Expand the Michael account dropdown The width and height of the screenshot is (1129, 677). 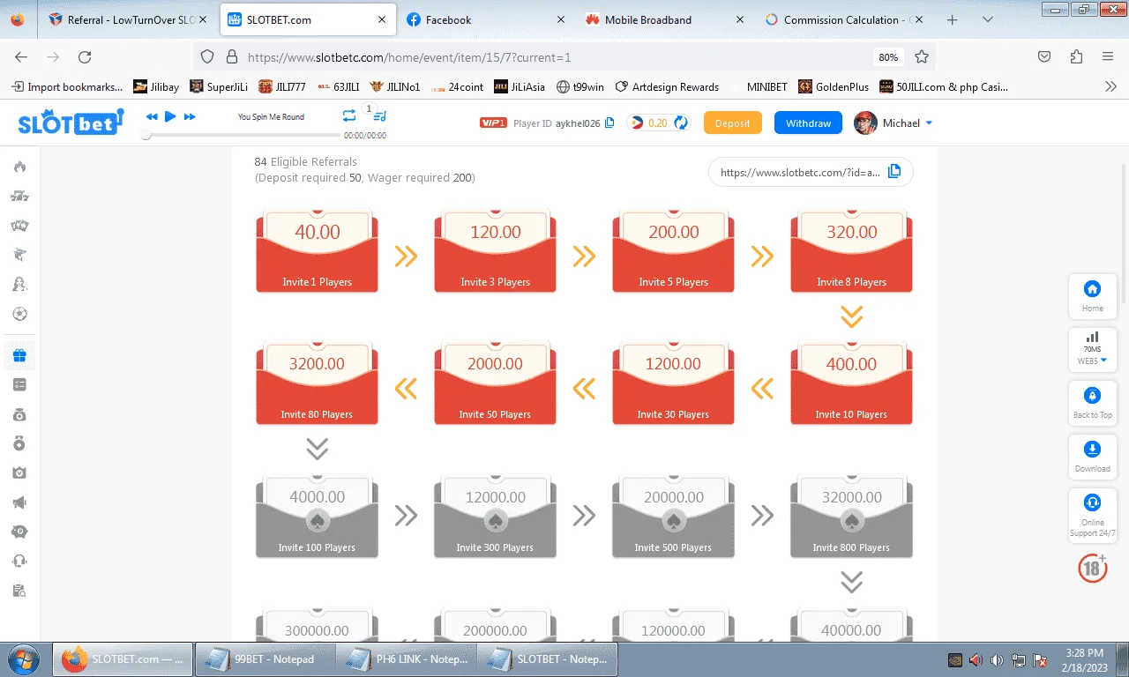929,123
